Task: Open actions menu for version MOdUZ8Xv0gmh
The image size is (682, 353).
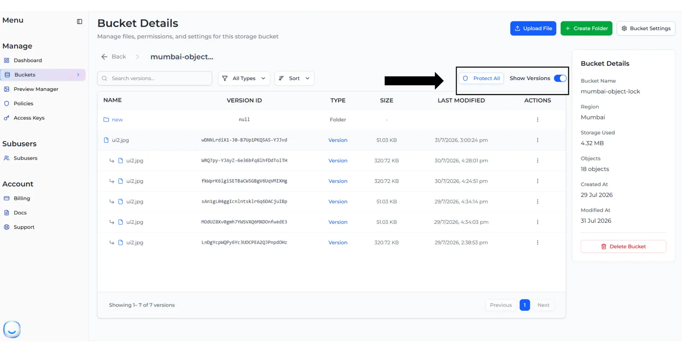Action: point(538,222)
